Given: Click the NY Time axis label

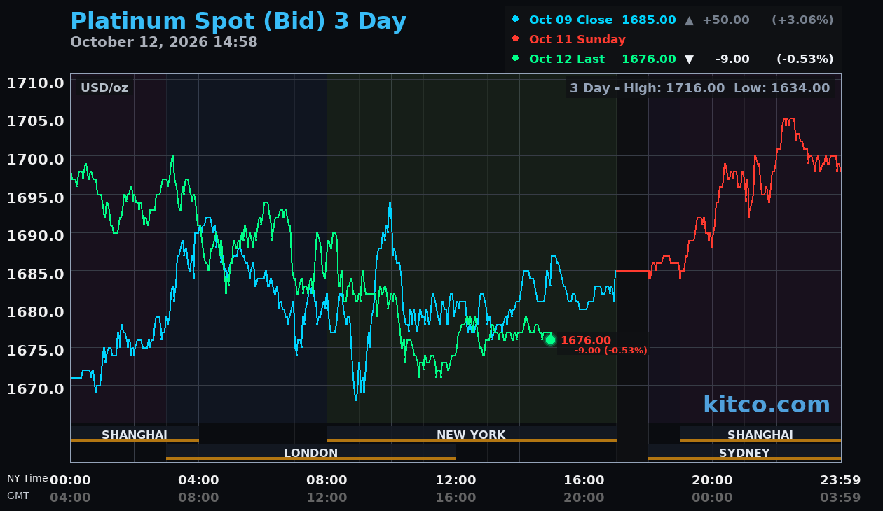Looking at the screenshot, I should pos(27,478).
